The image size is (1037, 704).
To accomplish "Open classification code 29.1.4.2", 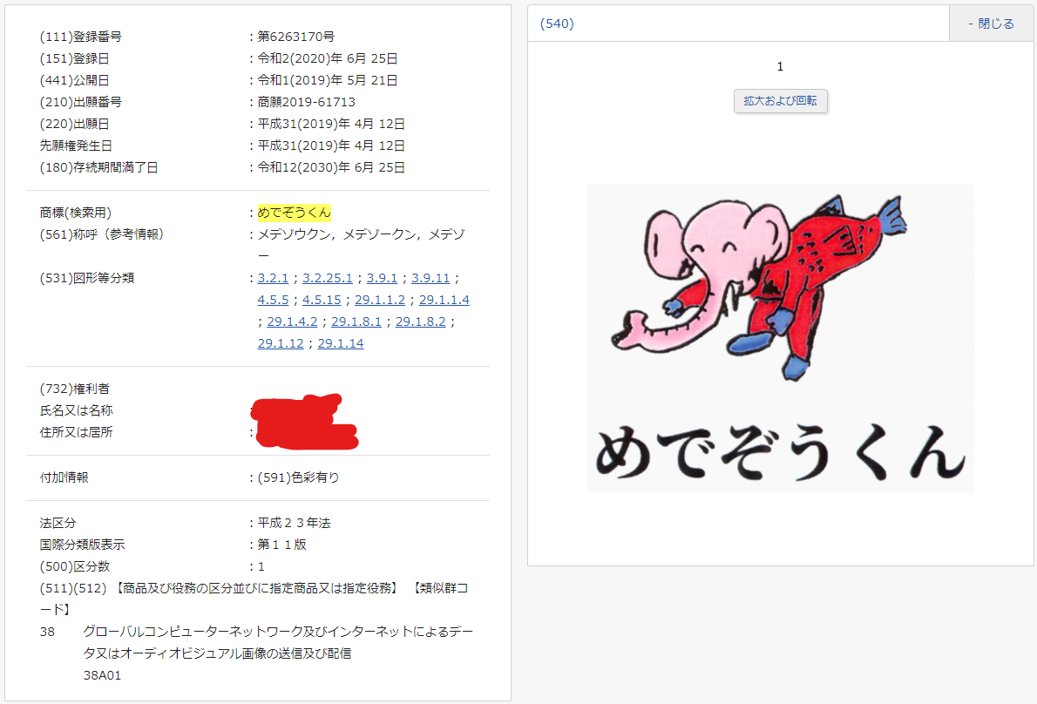I will (292, 322).
